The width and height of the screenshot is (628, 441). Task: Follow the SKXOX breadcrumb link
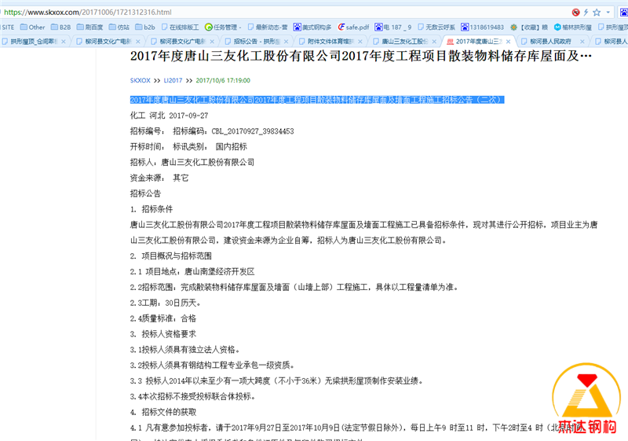[141, 80]
